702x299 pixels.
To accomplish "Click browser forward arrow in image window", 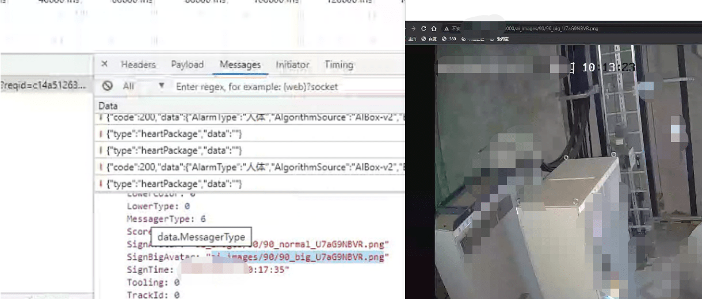I will pyautogui.click(x=413, y=28).
